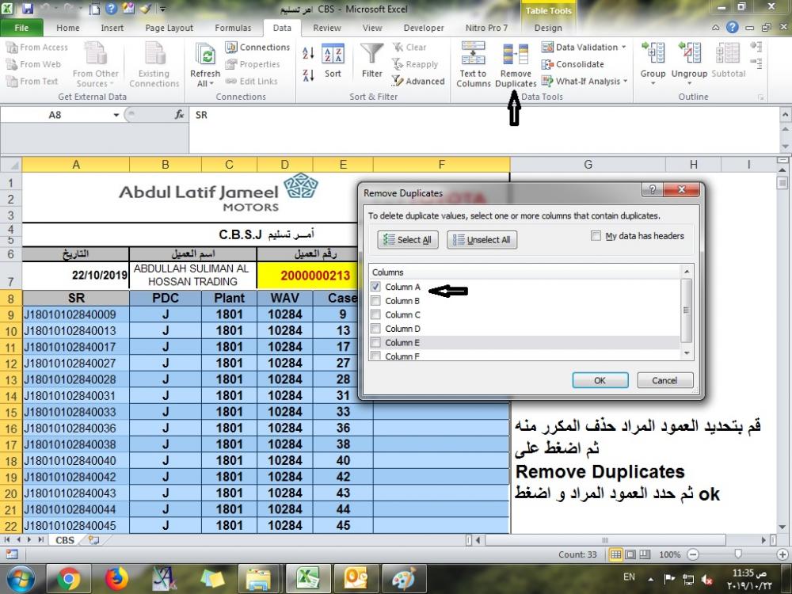
Task: Click zoom out minus button
Action: [693, 554]
